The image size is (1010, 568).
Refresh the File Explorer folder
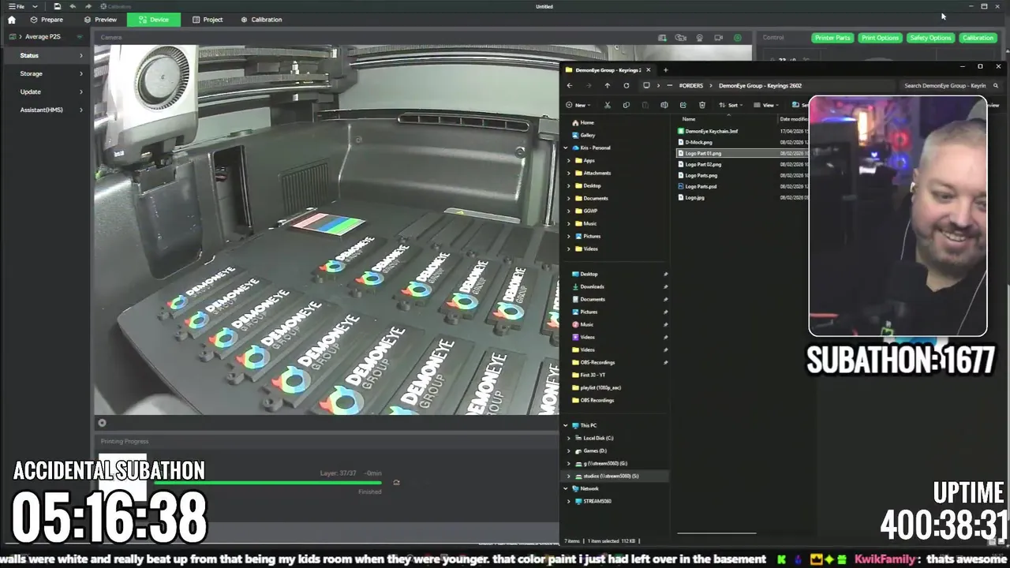point(626,85)
